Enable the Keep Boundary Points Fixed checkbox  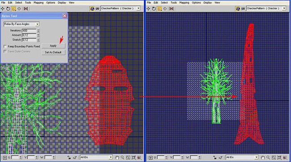coord(5,46)
